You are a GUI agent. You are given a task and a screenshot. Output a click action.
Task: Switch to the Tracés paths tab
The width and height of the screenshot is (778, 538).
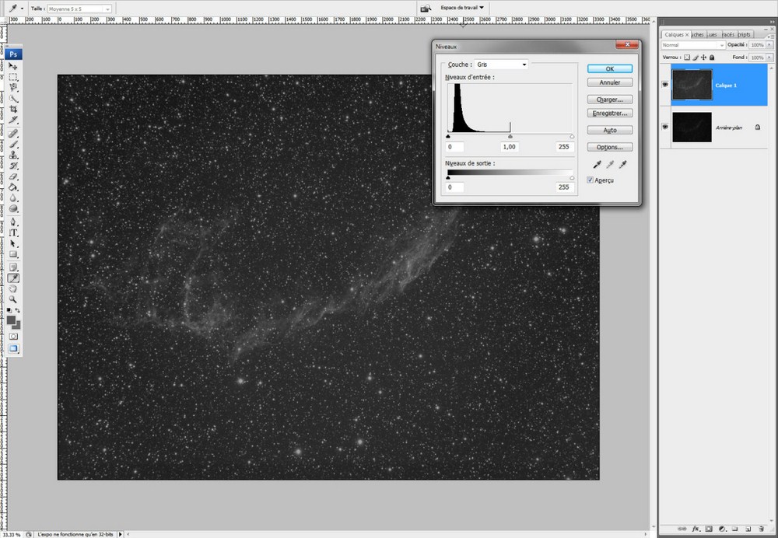point(728,35)
